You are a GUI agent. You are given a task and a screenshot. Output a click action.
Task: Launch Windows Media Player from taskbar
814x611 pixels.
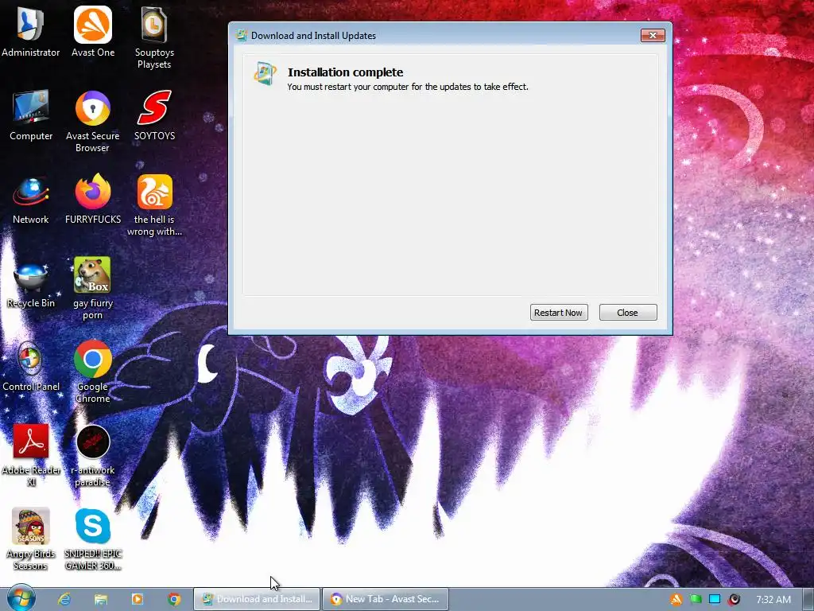click(138, 599)
